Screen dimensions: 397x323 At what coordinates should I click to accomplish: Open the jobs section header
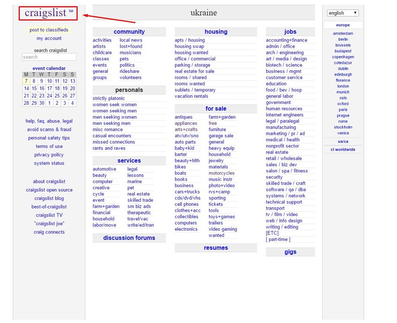click(290, 32)
